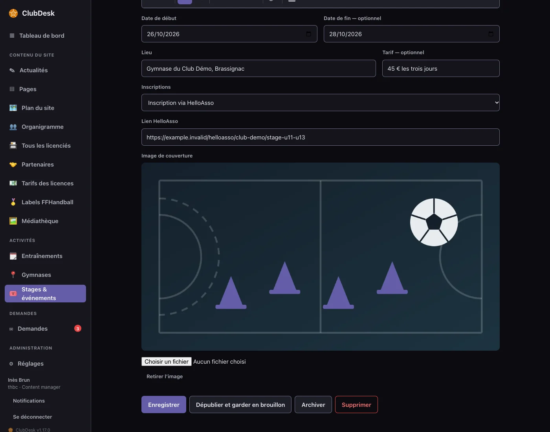Open the end date calendar picker icon
Image resolution: width=550 pixels, height=432 pixels.
pos(491,34)
